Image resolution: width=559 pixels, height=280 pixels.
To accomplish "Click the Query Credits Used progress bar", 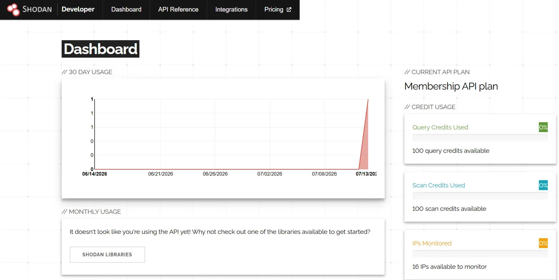I will pyautogui.click(x=480, y=138).
